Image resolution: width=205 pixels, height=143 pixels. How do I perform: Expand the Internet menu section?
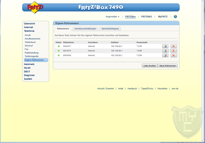click(28, 27)
